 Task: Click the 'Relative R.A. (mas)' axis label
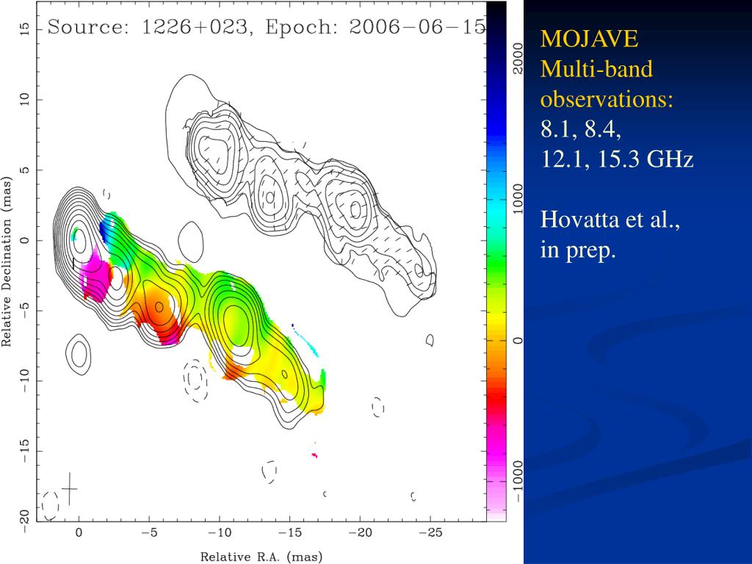point(261,557)
